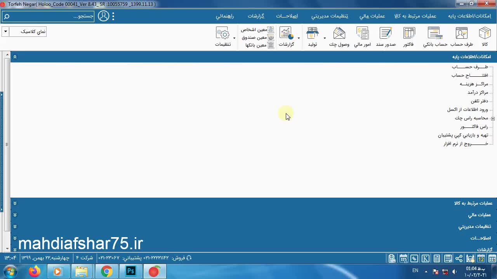Click the K icon in status bar
This screenshot has height=279, width=497.
(426, 258)
